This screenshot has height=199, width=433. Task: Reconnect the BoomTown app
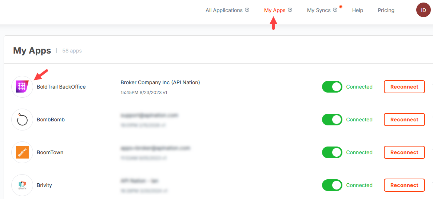pyautogui.click(x=404, y=152)
